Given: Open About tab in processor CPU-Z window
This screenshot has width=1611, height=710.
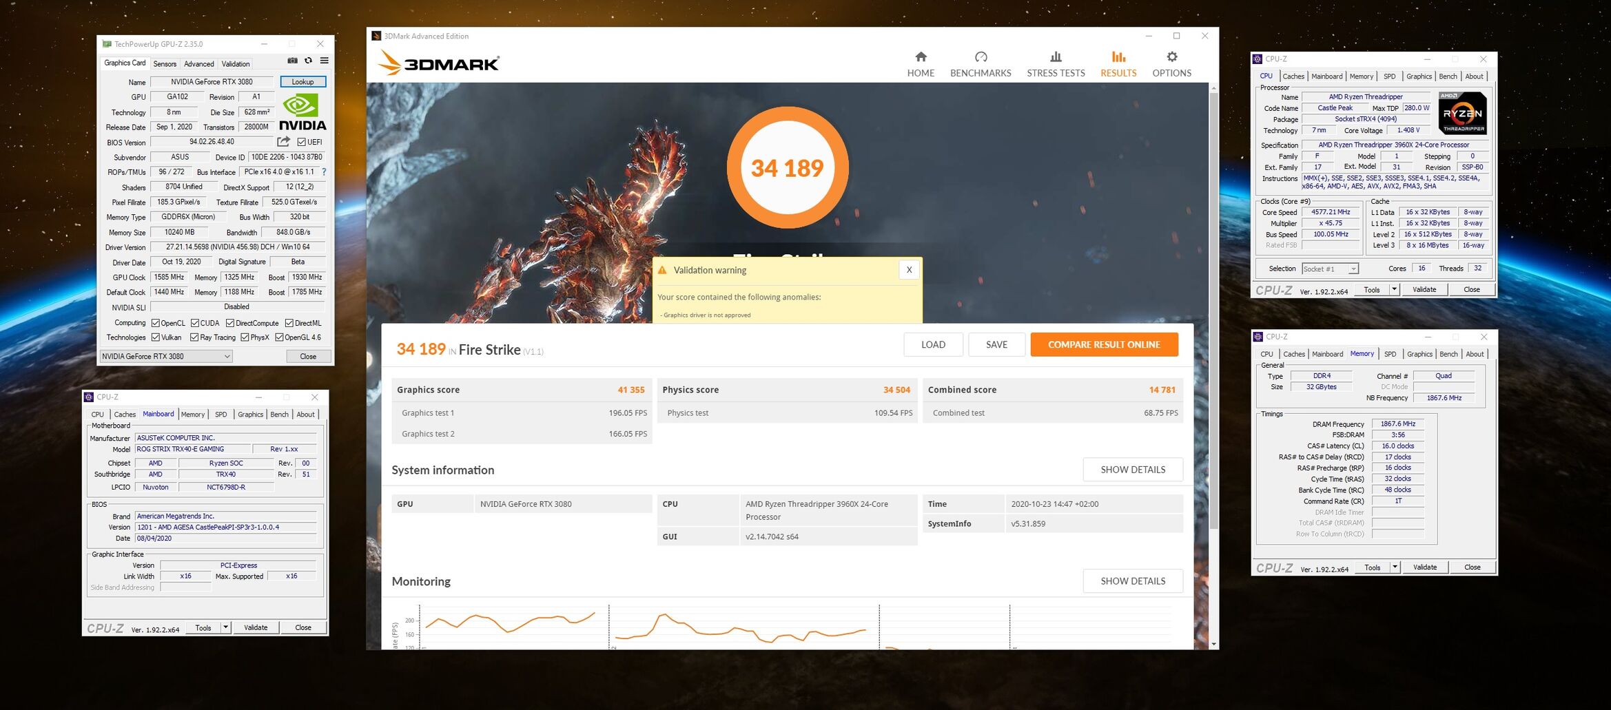Looking at the screenshot, I should coord(1474,76).
